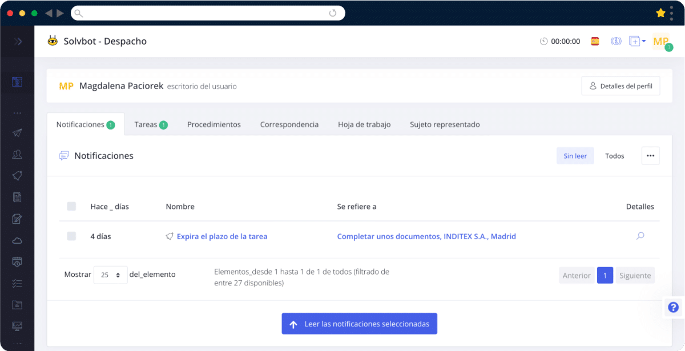The height and width of the screenshot is (351, 685).
Task: Open the Completar unos documentos INDITEX link
Action: [425, 236]
